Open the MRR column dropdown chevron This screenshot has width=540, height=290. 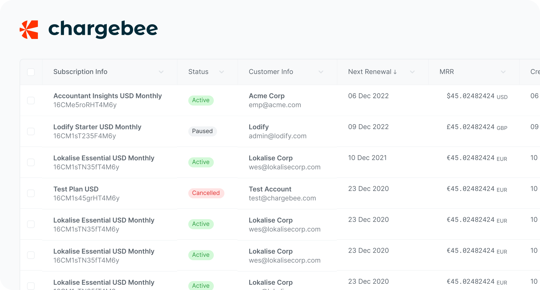coord(503,72)
